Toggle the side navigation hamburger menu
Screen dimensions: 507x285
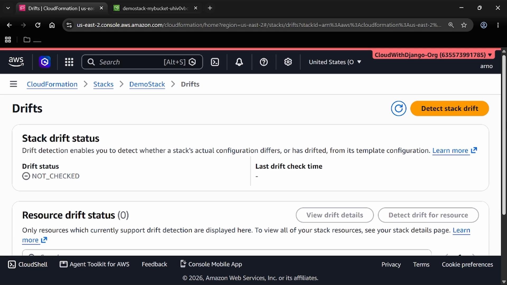point(13,84)
